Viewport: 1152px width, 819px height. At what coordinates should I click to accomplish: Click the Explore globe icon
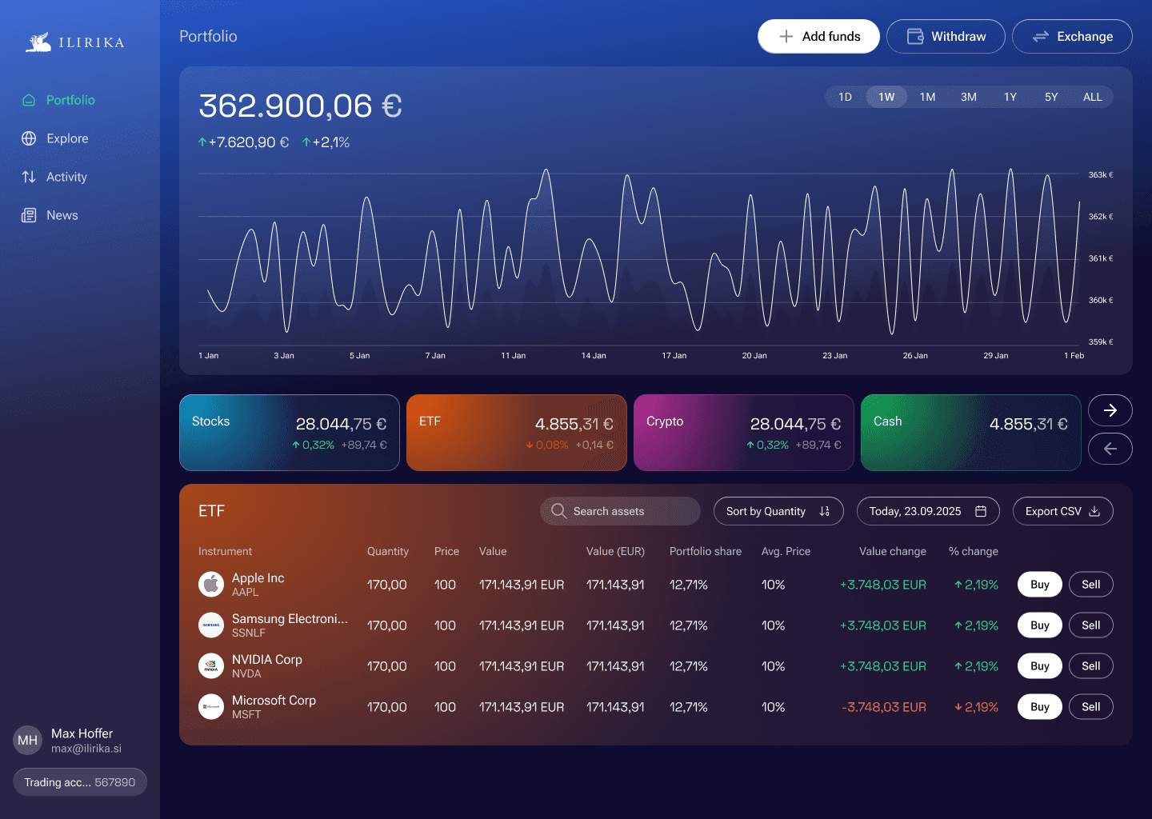tap(29, 138)
